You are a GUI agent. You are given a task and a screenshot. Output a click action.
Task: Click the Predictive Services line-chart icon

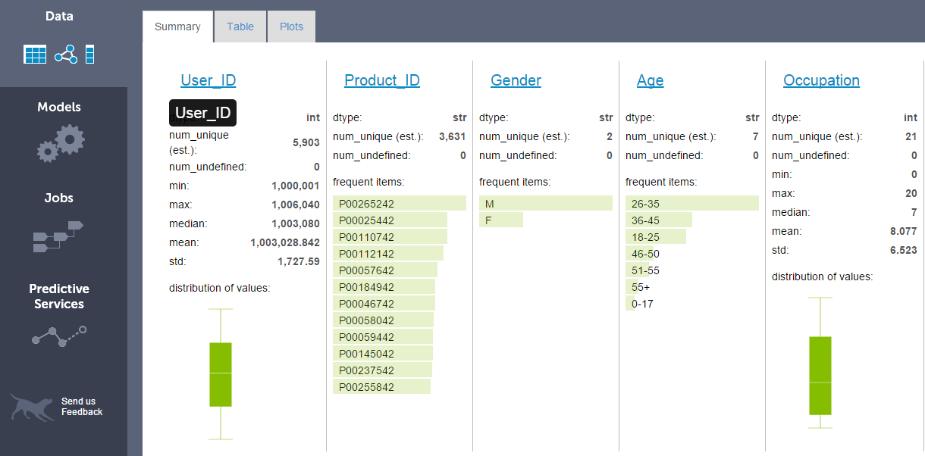[x=59, y=336]
